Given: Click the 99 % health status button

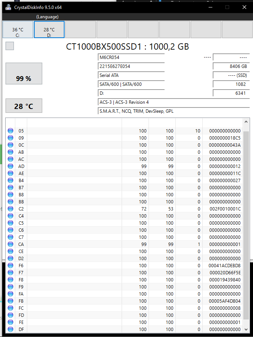Looking at the screenshot, I should point(24,74).
